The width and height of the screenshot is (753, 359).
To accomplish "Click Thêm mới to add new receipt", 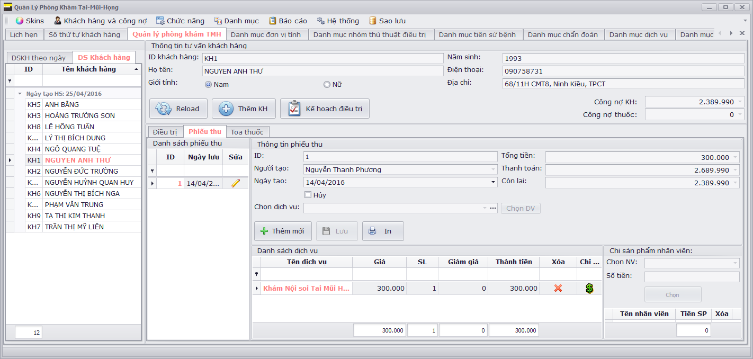I will click(282, 231).
